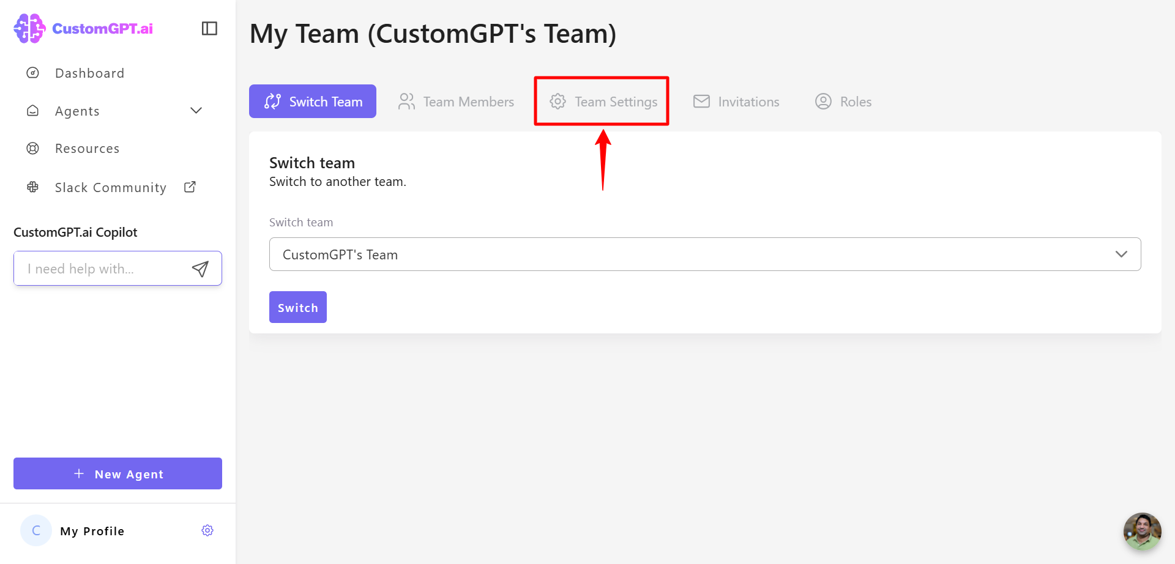The height and width of the screenshot is (564, 1175).
Task: Select the Switch Team tab
Action: (313, 102)
